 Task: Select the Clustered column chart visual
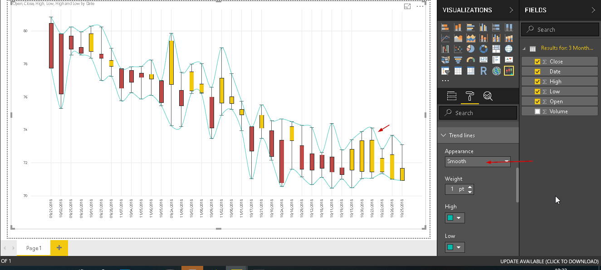point(484,28)
